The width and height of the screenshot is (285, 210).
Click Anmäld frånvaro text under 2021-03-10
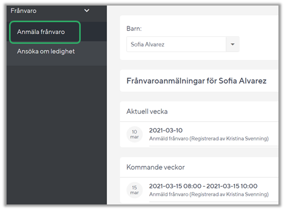168,138
